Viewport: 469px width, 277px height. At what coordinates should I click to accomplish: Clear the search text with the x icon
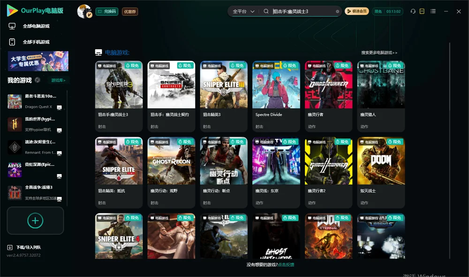tap(337, 12)
